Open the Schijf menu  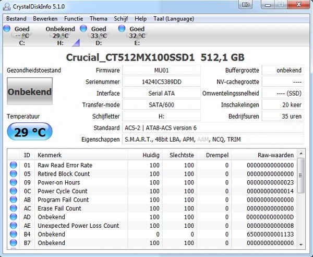(121, 19)
